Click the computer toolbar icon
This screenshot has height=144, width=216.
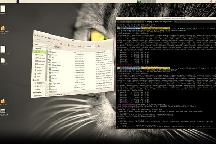coord(72,45)
